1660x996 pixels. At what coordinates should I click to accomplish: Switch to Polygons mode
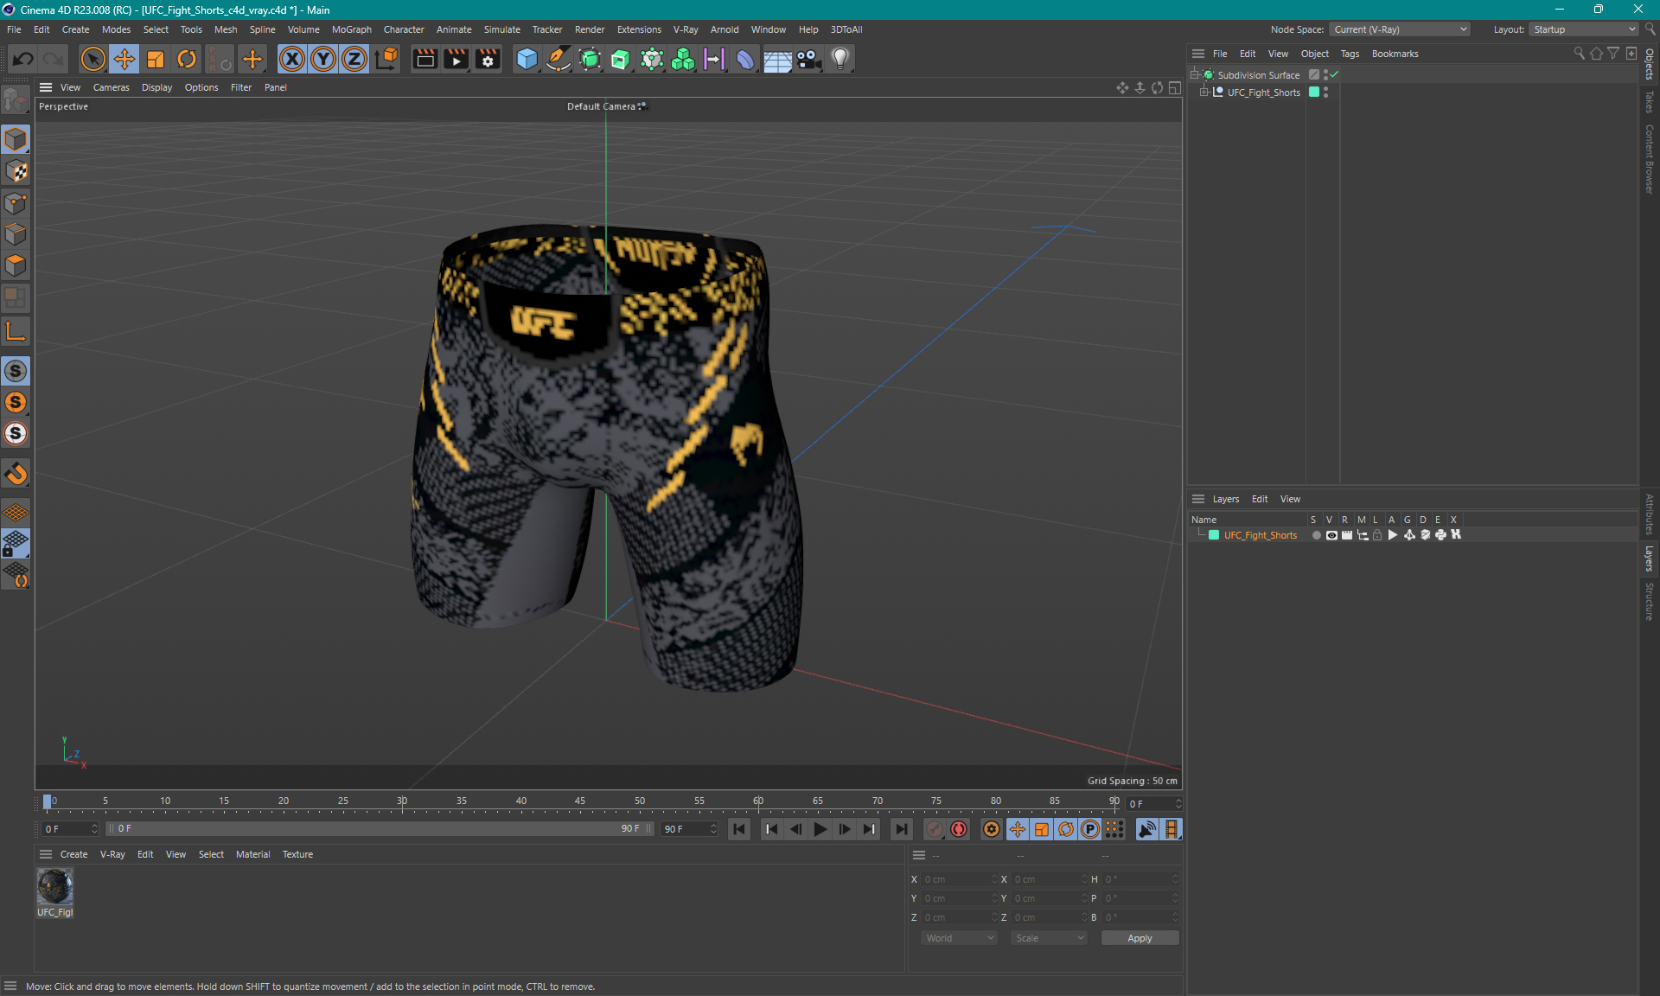(16, 265)
